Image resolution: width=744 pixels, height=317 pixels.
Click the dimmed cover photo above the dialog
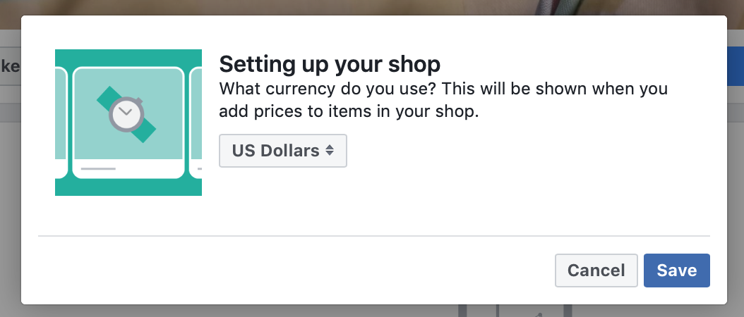pyautogui.click(x=372, y=7)
